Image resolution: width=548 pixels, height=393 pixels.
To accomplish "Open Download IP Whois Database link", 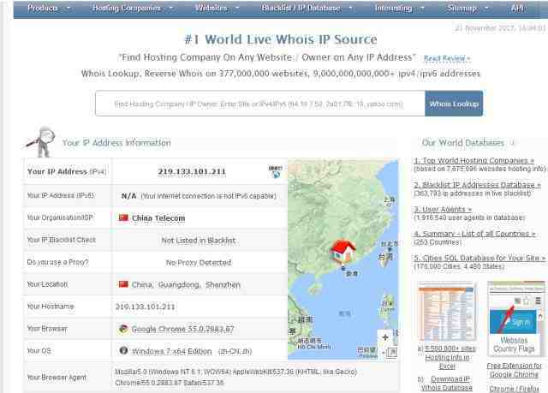I will pos(447,384).
